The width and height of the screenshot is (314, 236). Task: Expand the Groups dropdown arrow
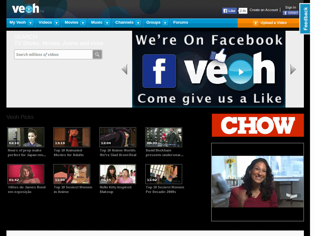tap(165, 23)
